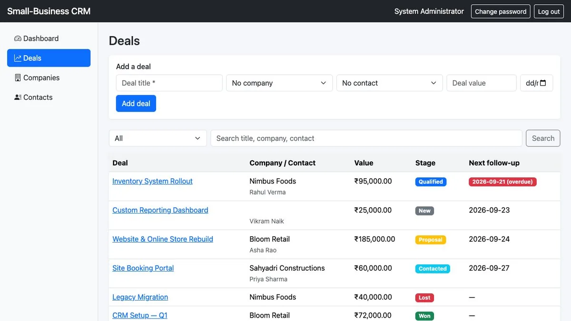
Task: Click the System Administrator user label
Action: (429, 11)
